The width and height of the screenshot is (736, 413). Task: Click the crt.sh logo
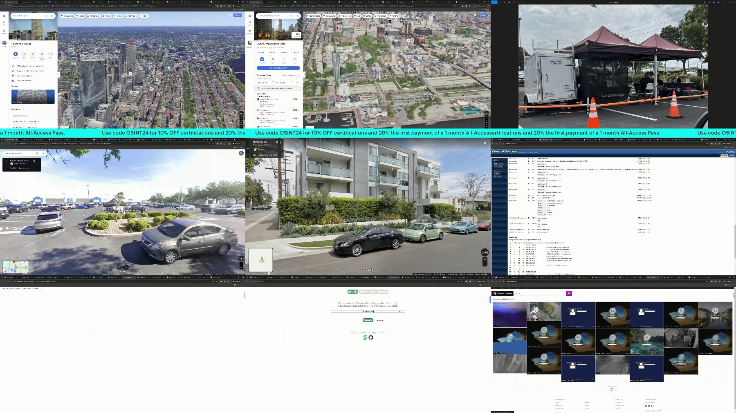click(352, 292)
